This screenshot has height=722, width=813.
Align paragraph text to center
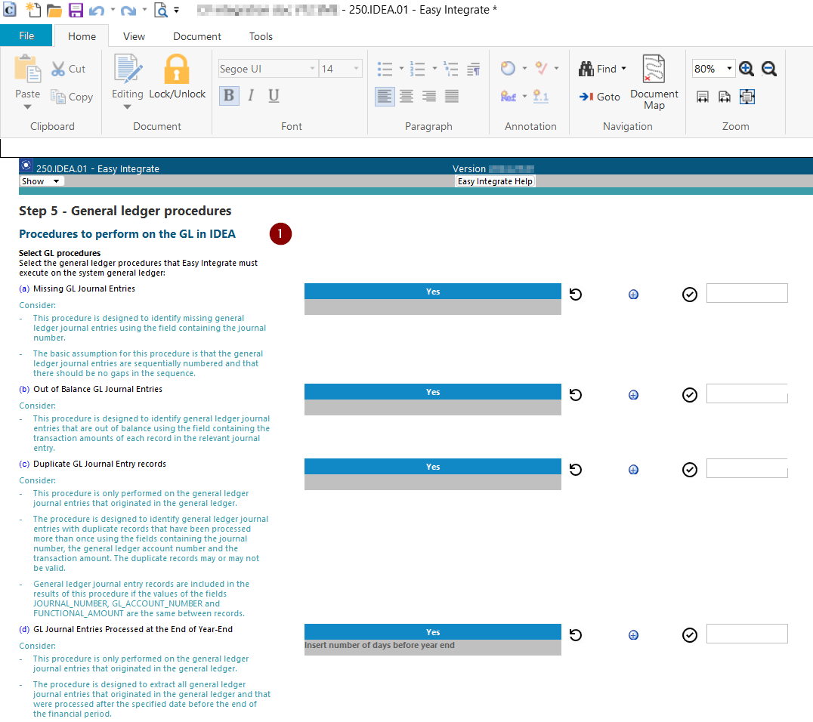(x=406, y=96)
